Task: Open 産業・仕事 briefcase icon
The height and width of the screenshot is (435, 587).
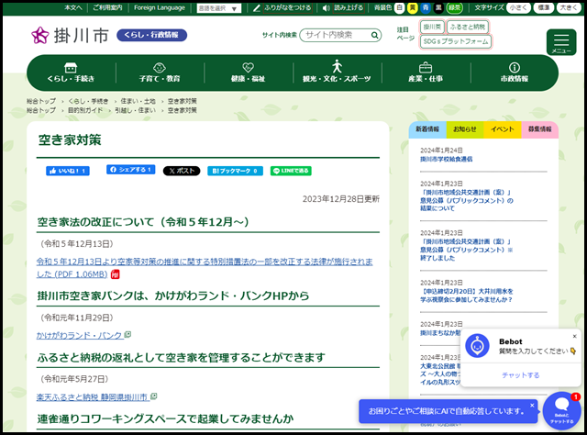Action: [426, 67]
